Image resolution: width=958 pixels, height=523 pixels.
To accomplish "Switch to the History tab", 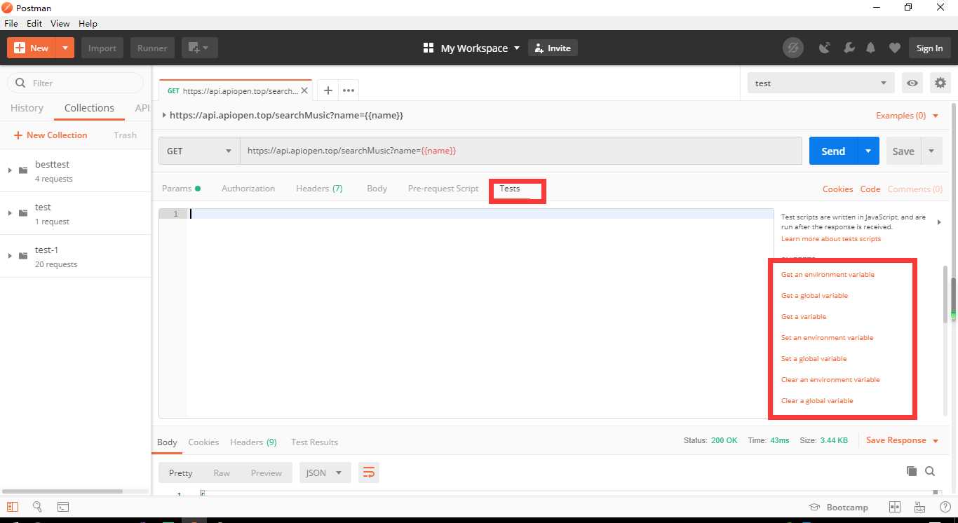I will pyautogui.click(x=27, y=108).
